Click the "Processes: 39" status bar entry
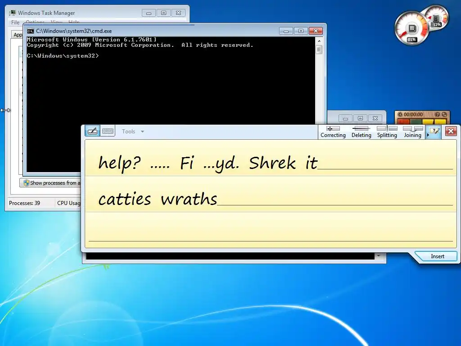This screenshot has width=461, height=346. coord(24,203)
